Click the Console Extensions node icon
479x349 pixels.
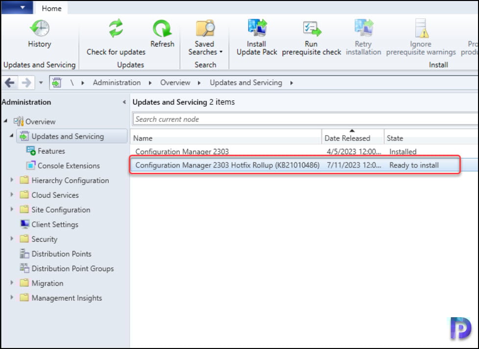(31, 165)
